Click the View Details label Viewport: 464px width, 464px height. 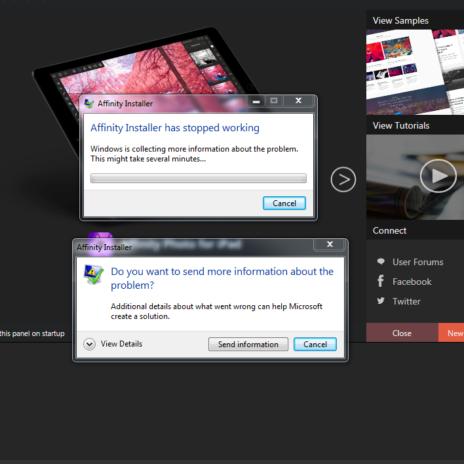(121, 344)
